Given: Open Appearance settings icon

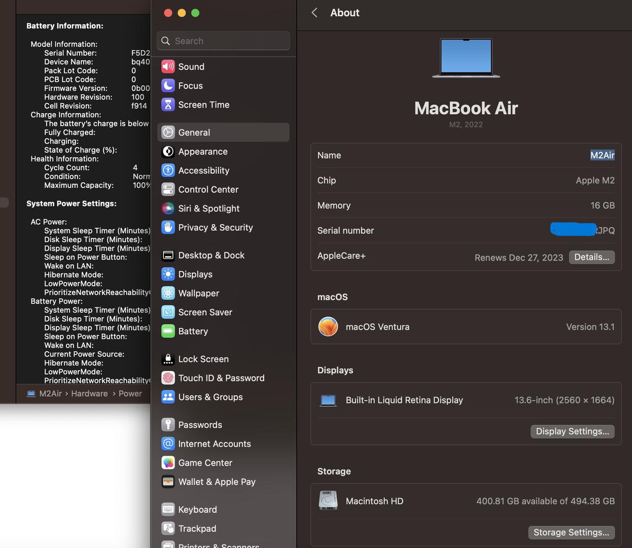Looking at the screenshot, I should coord(168,151).
